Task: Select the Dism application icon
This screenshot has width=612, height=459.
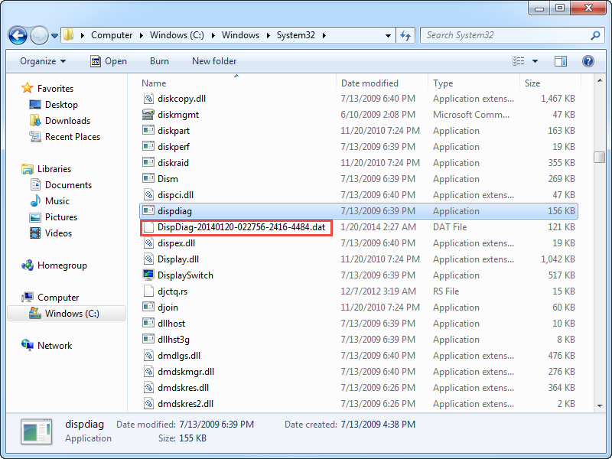Action: [x=148, y=179]
